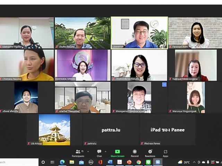Select the iPad ของ Panee participant tile
This screenshot has width=222, height=166.
tap(168, 130)
